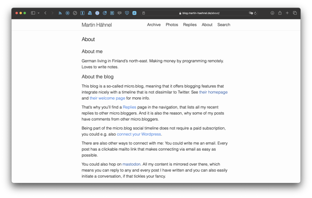Viewport: 312px width, 198px height.
Task: Click the round white 1Password-style extension icon
Action: [97, 13]
